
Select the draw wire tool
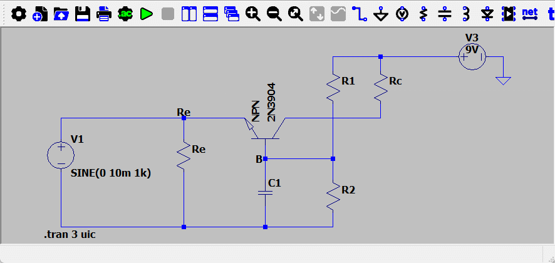click(360, 14)
